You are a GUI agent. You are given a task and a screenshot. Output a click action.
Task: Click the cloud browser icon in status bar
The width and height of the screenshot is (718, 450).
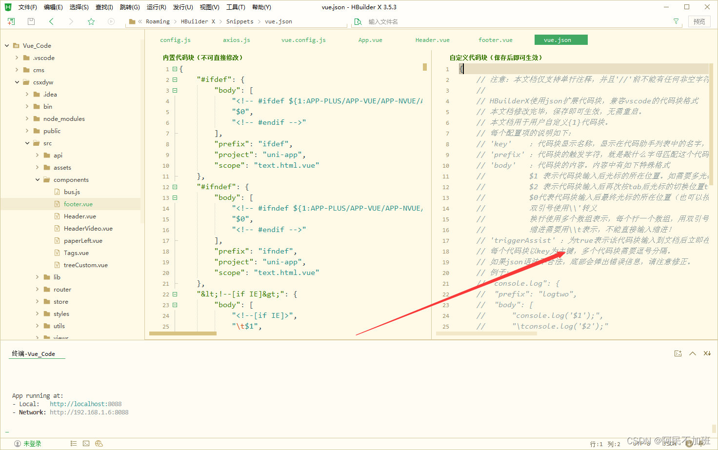tap(99, 444)
